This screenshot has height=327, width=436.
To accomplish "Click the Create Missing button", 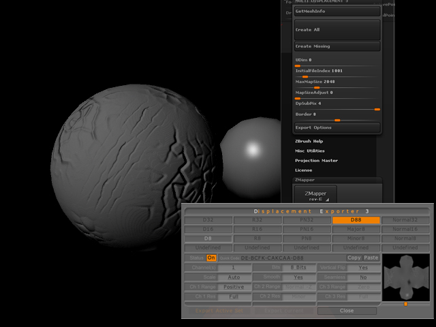I will tap(337, 46).
